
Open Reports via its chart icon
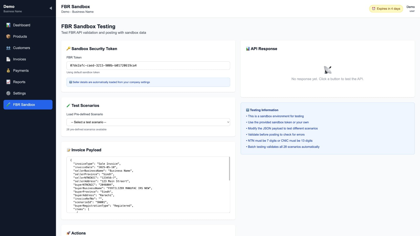coord(8,82)
